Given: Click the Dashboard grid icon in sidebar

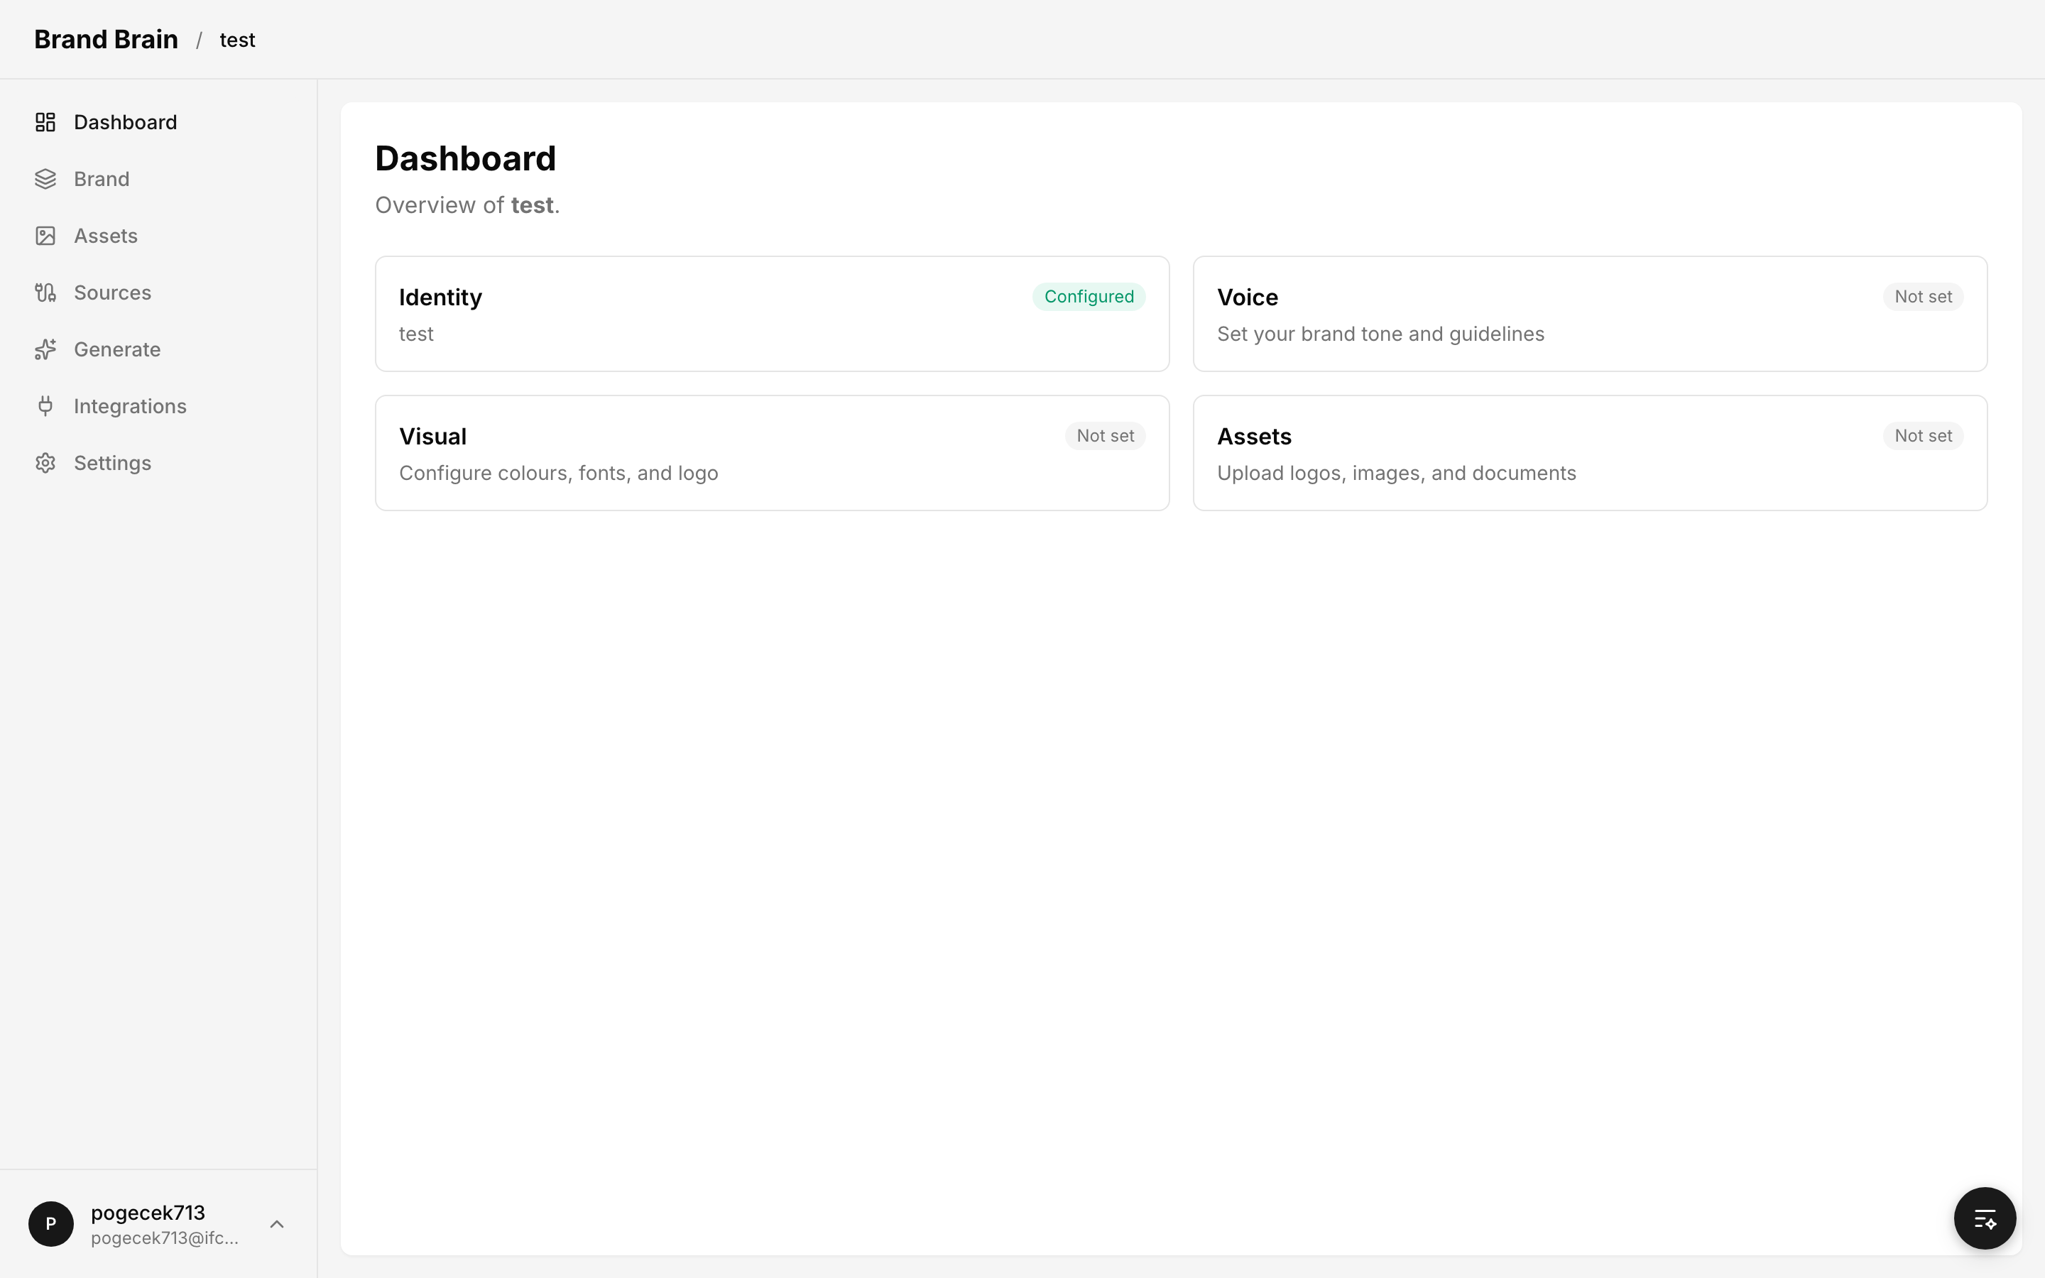Looking at the screenshot, I should [45, 123].
